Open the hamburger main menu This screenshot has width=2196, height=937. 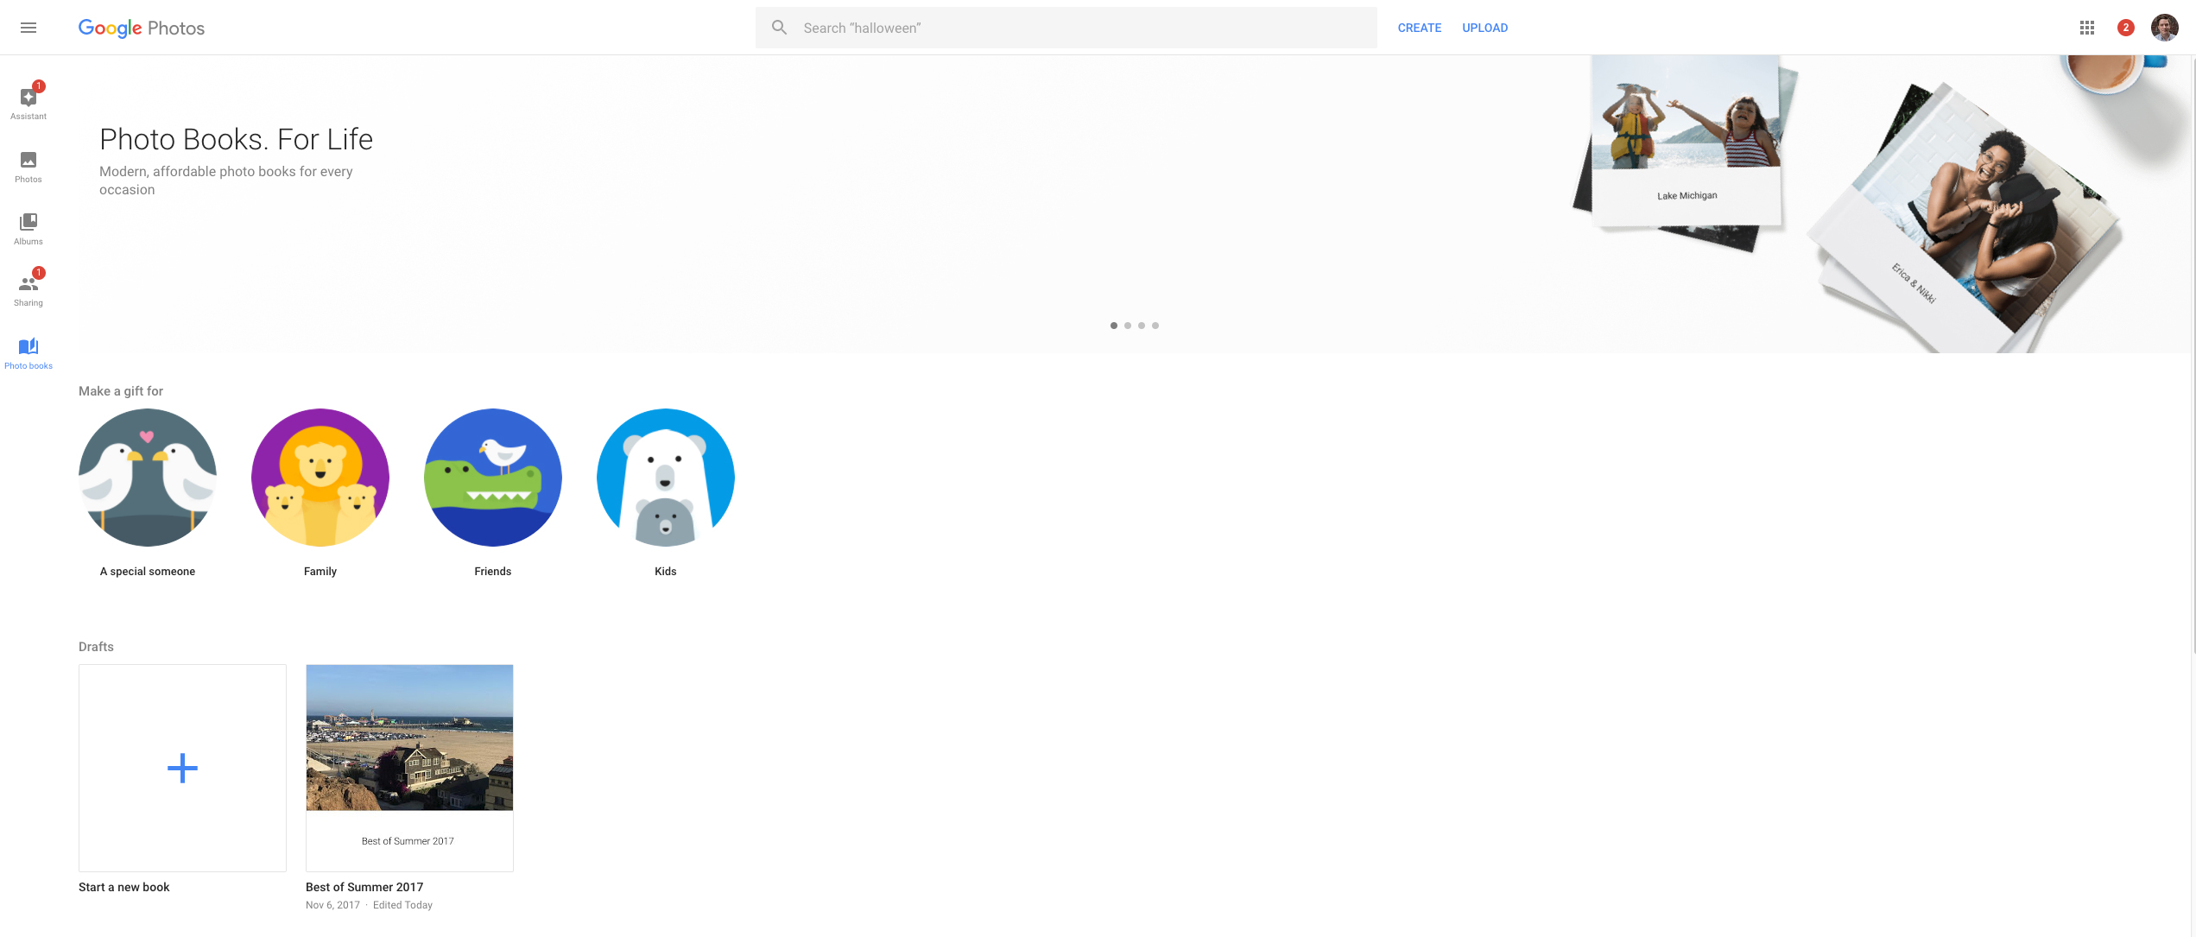28,28
